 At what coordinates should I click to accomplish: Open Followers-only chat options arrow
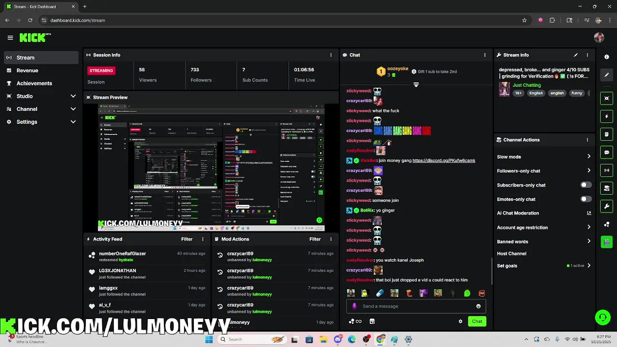[589, 171]
